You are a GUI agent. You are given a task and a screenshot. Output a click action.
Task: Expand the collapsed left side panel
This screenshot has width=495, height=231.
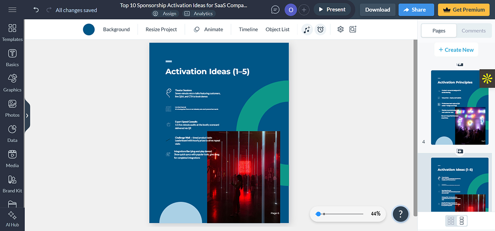tap(27, 116)
